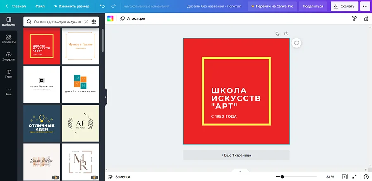Toggle the page grid view counter
Screen dimensions: 372x181
tap(344, 176)
